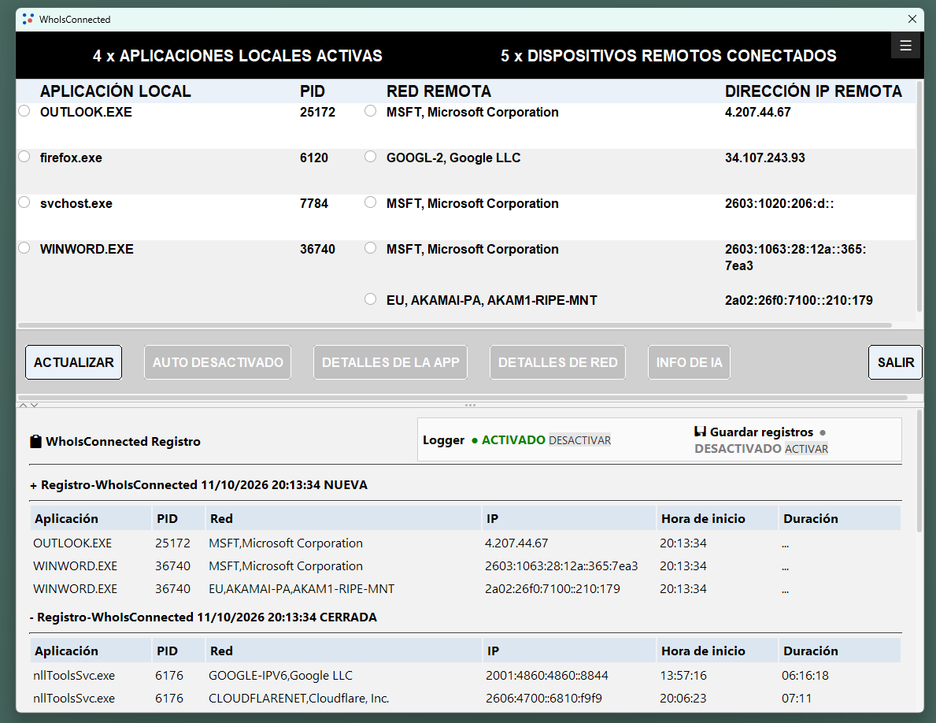This screenshot has width=936, height=723.
Task: Click the APLICACIÓN LOCAL column header
Action: [116, 91]
